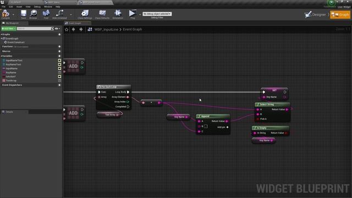Viewport: 352px width, 198px height.
Task: Click the search icon in My Blueprint search
Action: 52,29
